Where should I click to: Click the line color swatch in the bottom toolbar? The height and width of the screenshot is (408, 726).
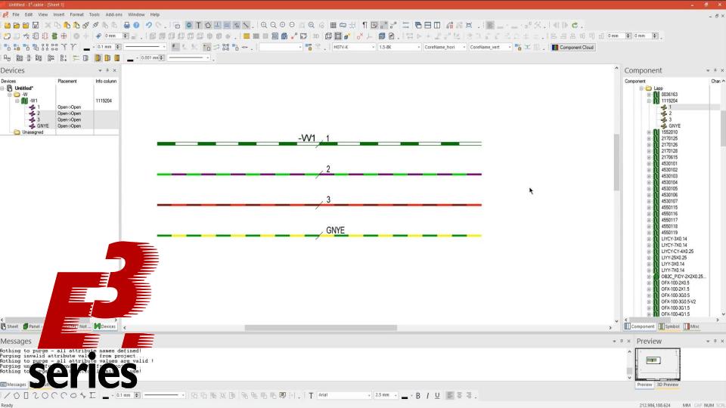click(x=105, y=396)
